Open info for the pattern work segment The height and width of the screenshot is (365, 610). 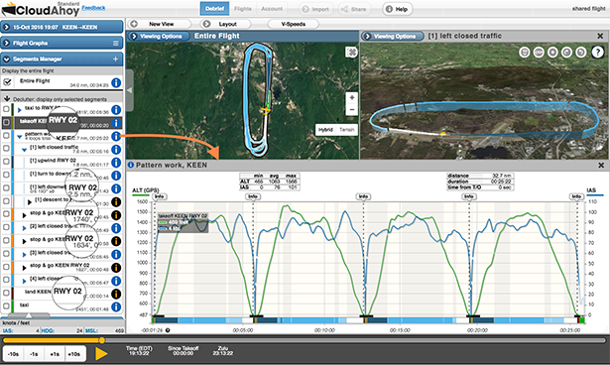(116, 136)
